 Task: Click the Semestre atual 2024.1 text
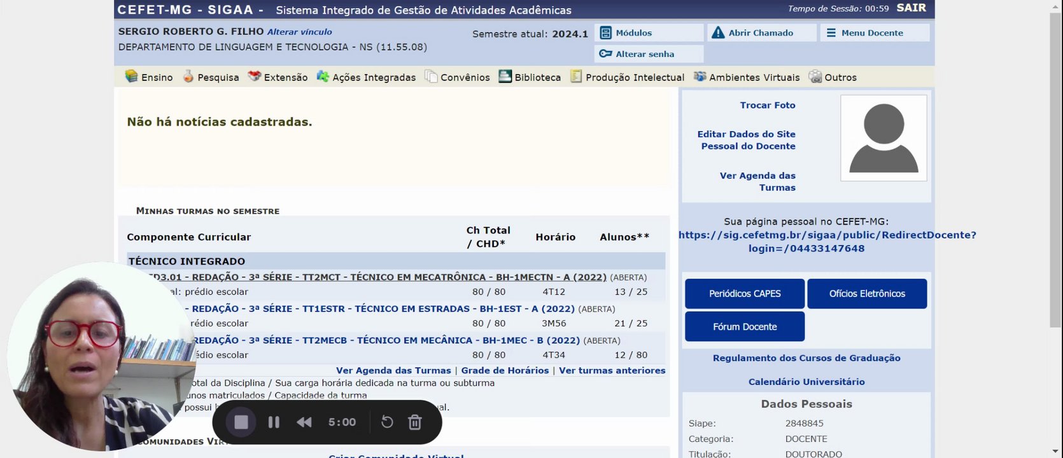tap(530, 34)
